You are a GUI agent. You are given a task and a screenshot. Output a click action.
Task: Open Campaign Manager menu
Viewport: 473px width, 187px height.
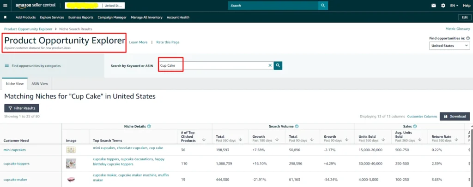pos(112,18)
